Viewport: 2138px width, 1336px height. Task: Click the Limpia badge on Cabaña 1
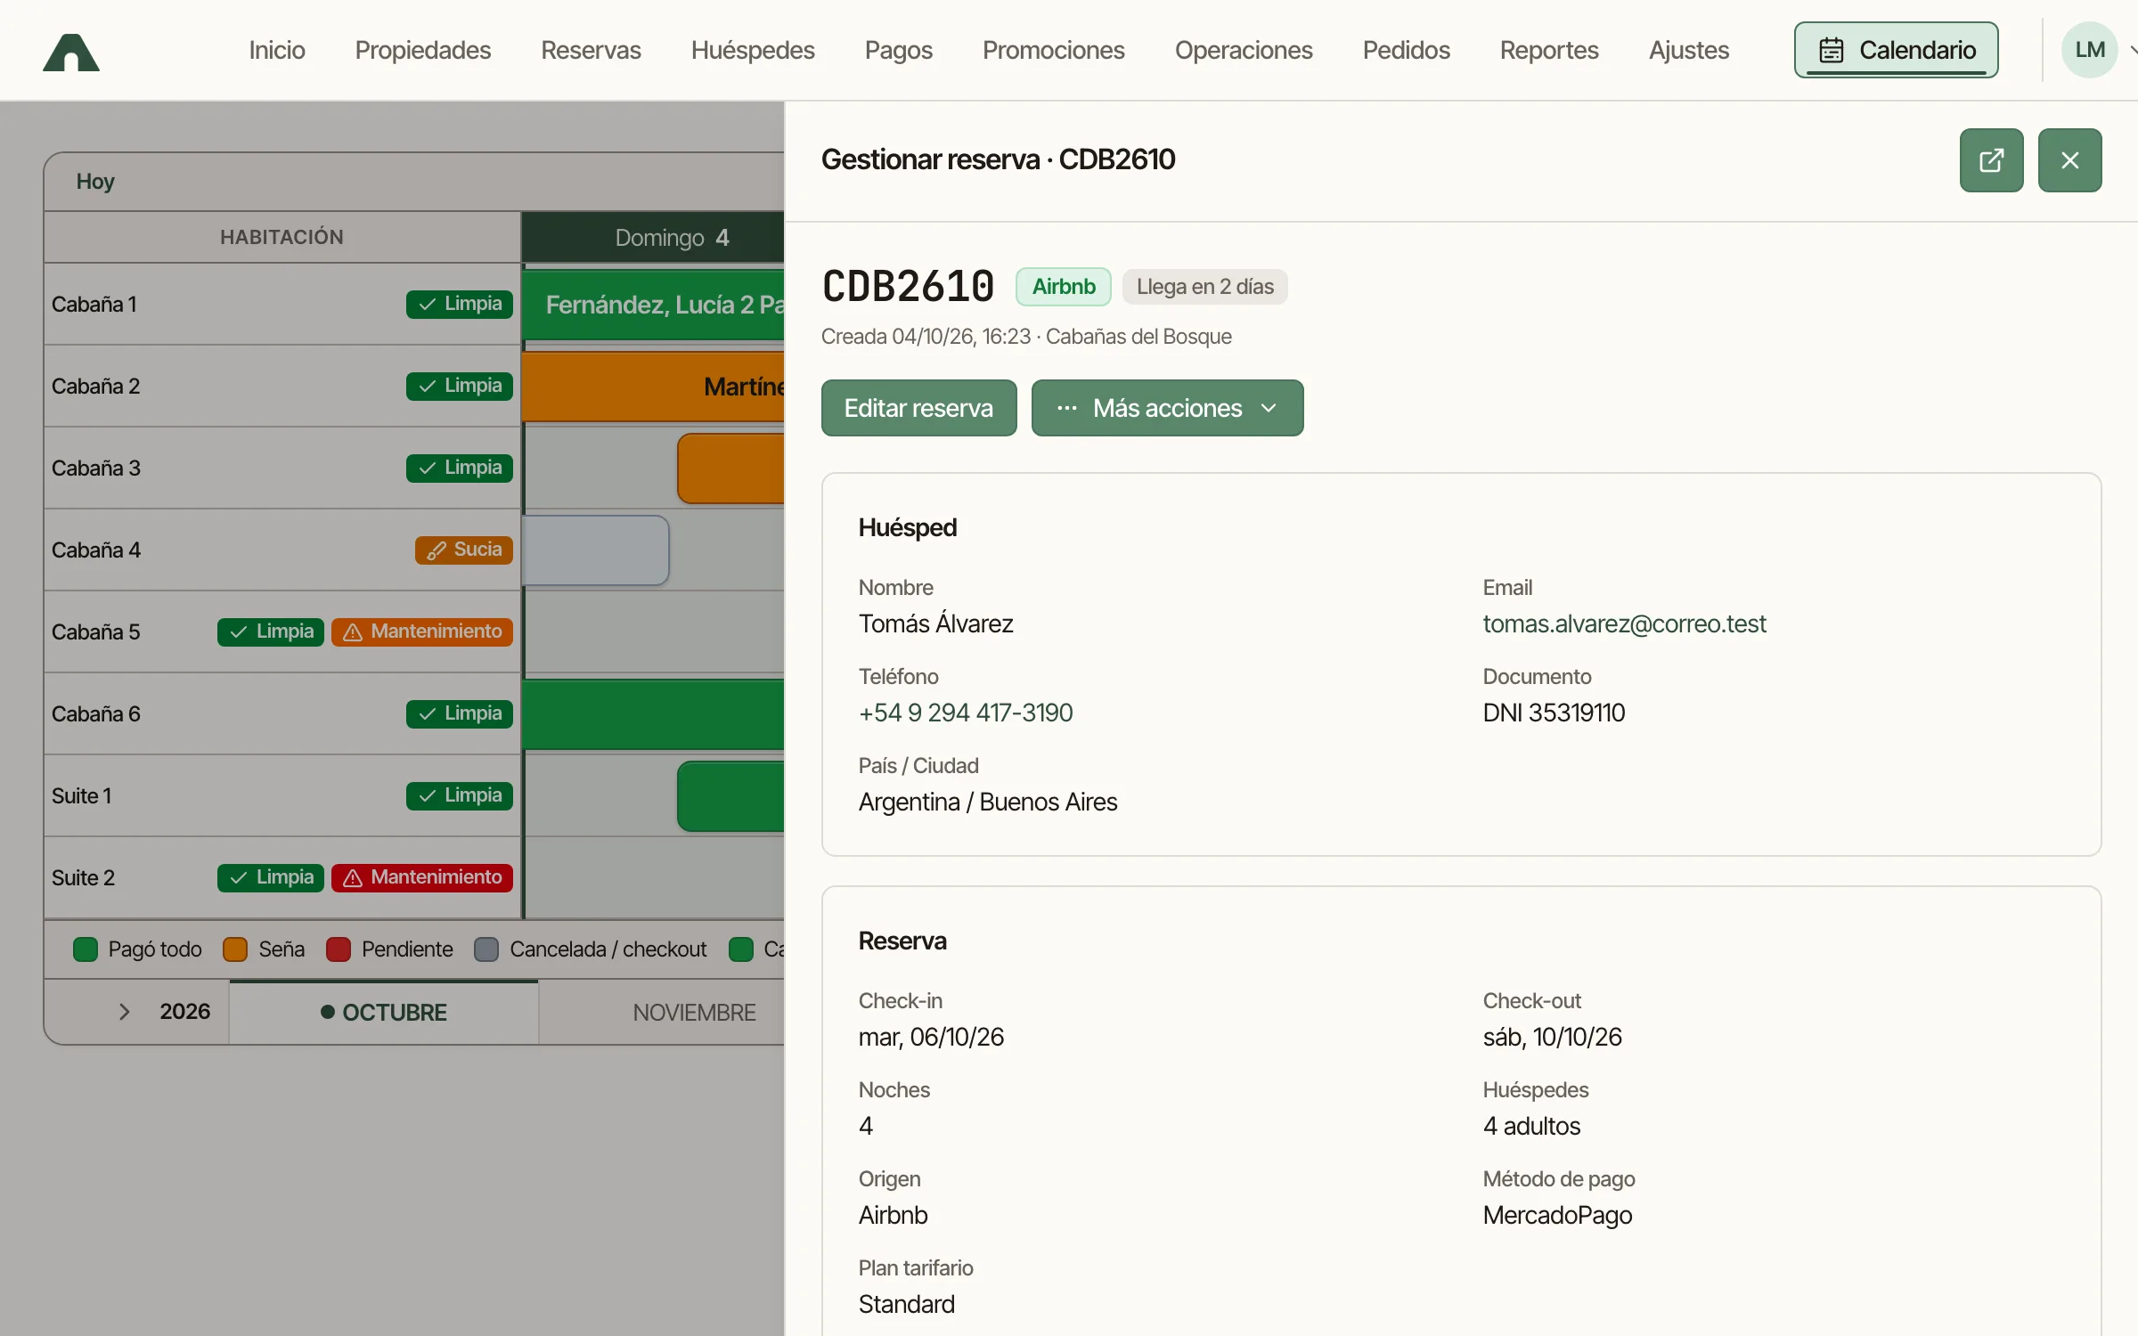pos(460,304)
